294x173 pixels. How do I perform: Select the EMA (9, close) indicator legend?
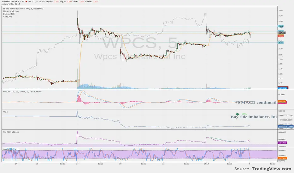point(11,11)
